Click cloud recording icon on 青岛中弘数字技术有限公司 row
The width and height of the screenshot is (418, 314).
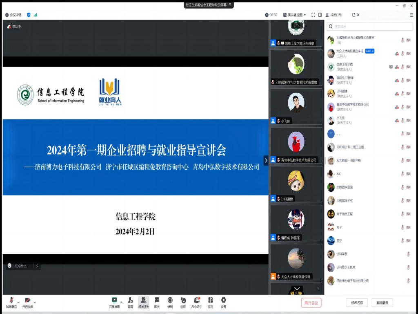click(397, 107)
